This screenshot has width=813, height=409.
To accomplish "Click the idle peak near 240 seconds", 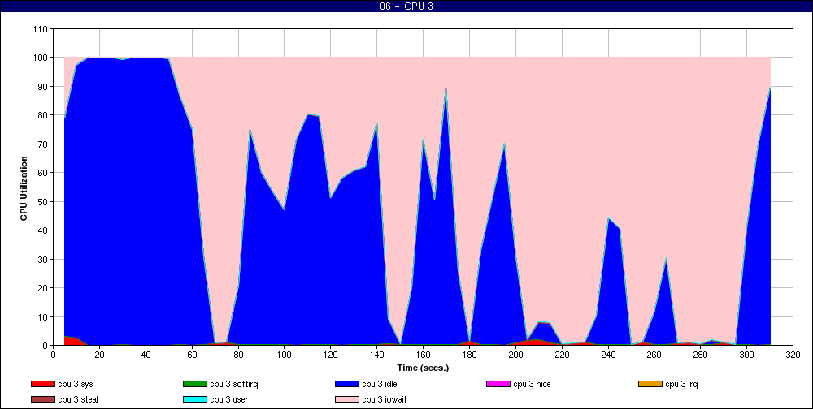I will (x=609, y=220).
